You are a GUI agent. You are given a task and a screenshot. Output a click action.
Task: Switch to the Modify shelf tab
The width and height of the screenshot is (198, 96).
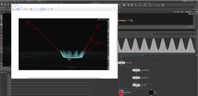(5, 3)
